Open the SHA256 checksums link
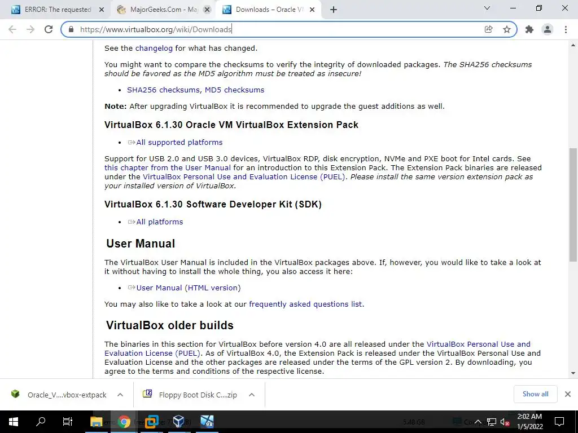The image size is (578, 433). [163, 90]
